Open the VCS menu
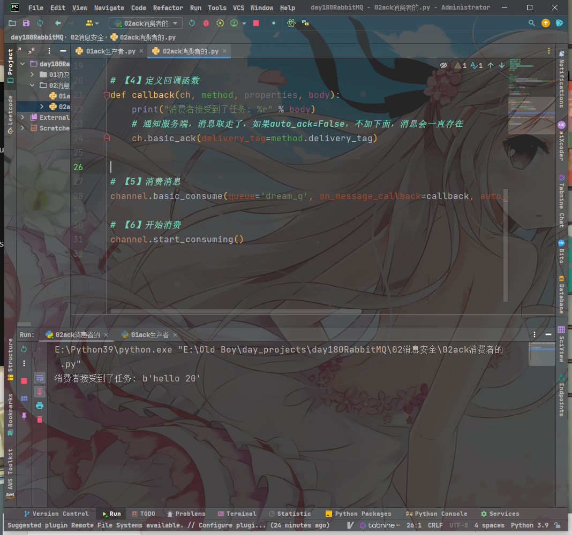Image resolution: width=572 pixels, height=535 pixels. tap(238, 7)
